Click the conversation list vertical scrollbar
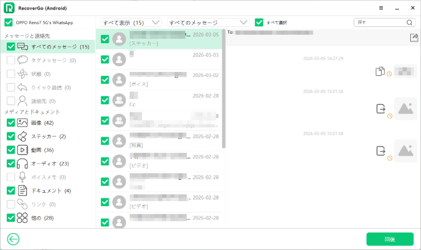The image size is (421, 250). pyautogui.click(x=223, y=89)
